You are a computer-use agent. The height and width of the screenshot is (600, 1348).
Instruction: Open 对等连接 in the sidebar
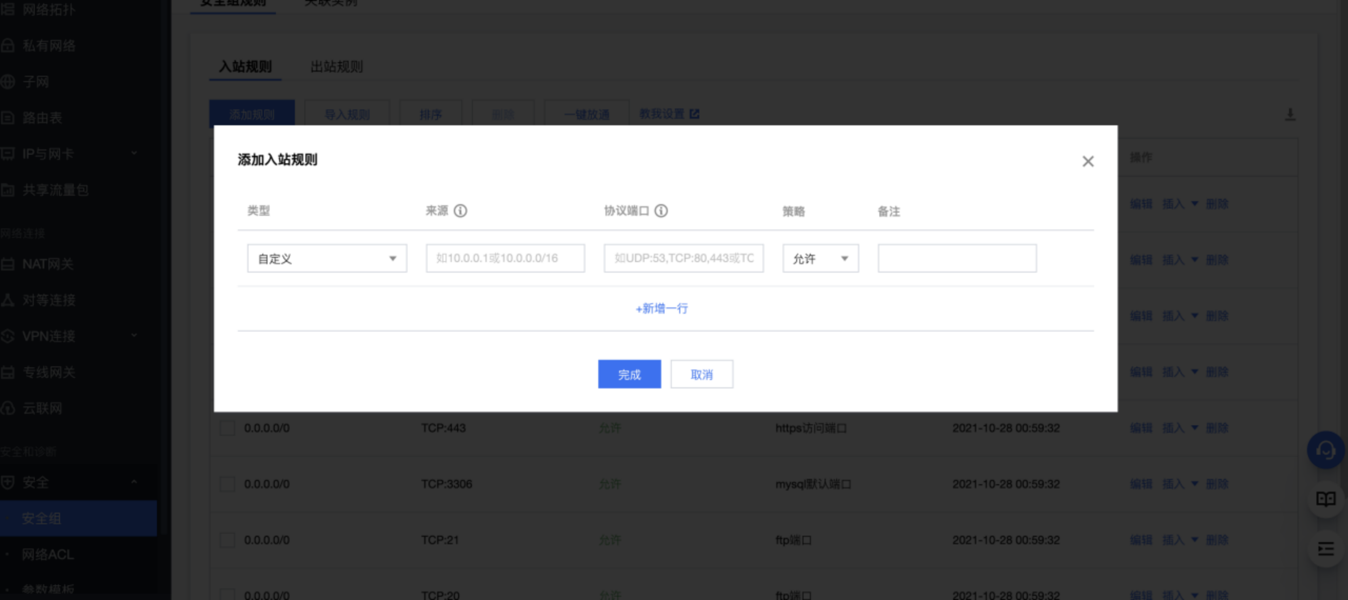coord(48,301)
